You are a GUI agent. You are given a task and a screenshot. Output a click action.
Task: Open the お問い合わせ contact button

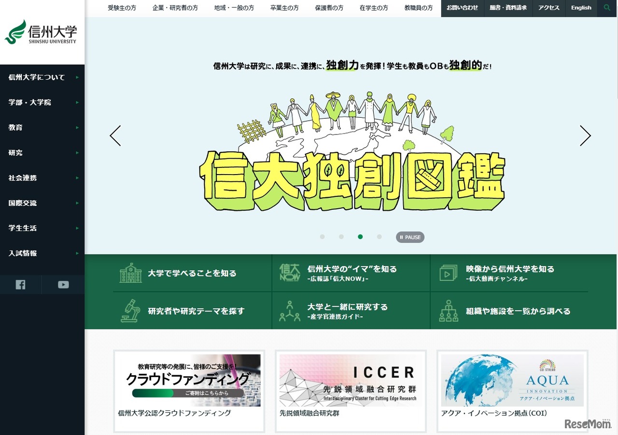pyautogui.click(x=462, y=8)
